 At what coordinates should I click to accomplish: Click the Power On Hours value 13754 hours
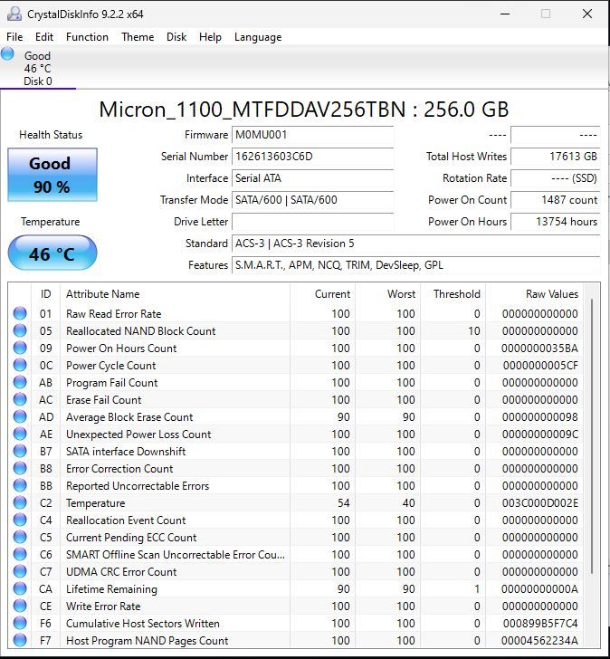point(556,222)
